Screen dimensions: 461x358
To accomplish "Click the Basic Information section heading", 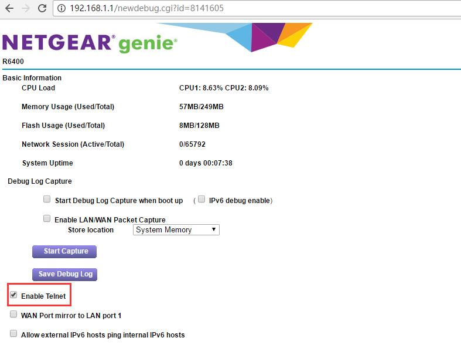I will tap(32, 78).
